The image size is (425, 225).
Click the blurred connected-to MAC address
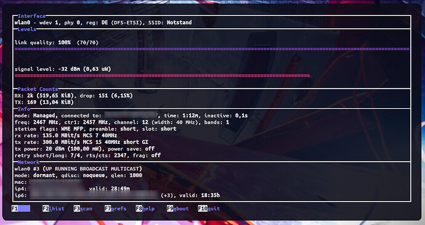(x=131, y=116)
